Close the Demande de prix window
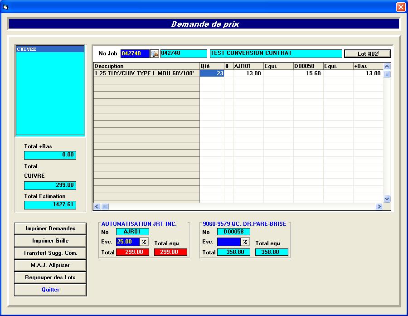This screenshot has height=316, width=408. pyautogui.click(x=401, y=7)
